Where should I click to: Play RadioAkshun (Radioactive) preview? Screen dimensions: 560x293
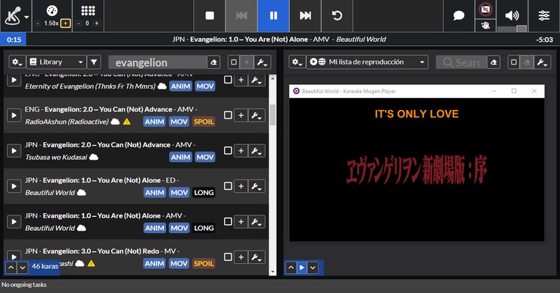(14, 115)
